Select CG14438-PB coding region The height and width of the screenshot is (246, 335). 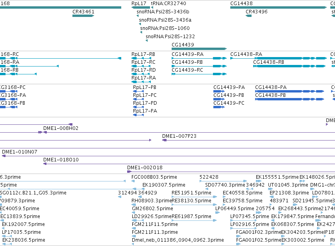coord(289,99)
